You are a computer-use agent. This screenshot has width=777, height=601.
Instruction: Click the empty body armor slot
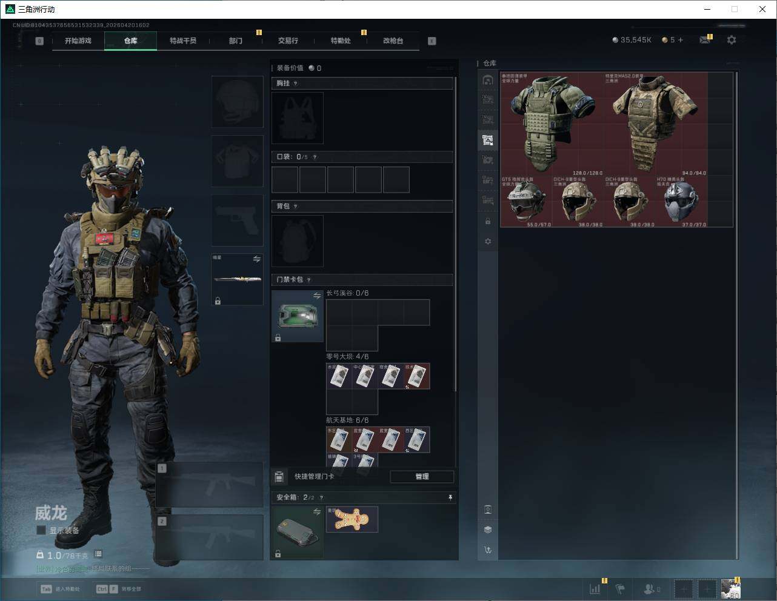237,161
